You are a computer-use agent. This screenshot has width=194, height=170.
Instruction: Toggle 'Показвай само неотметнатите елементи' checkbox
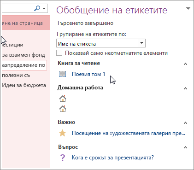59,53
